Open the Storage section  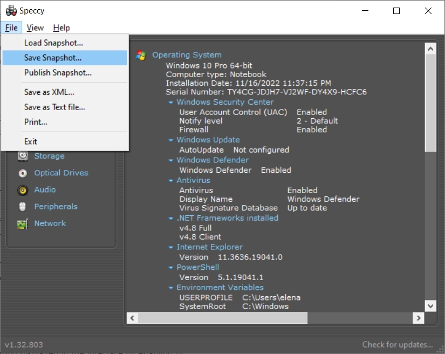point(49,156)
